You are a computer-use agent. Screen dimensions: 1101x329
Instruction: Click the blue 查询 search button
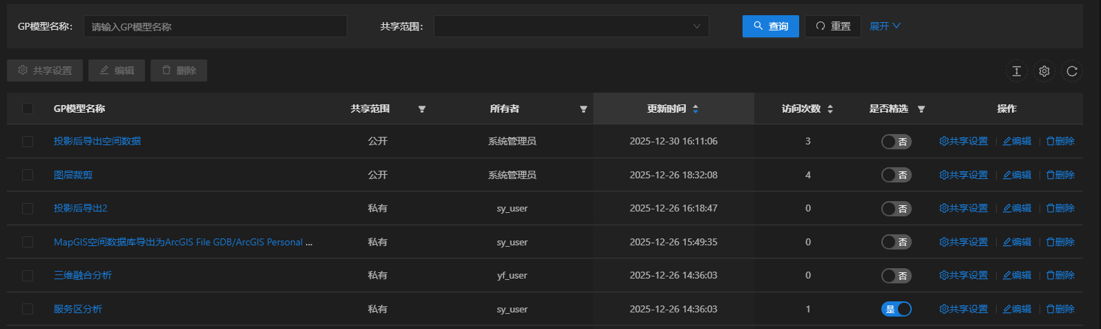click(770, 26)
